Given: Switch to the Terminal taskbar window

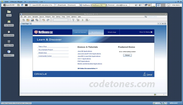Looking at the screenshot, I should pyautogui.click(x=118, y=5).
